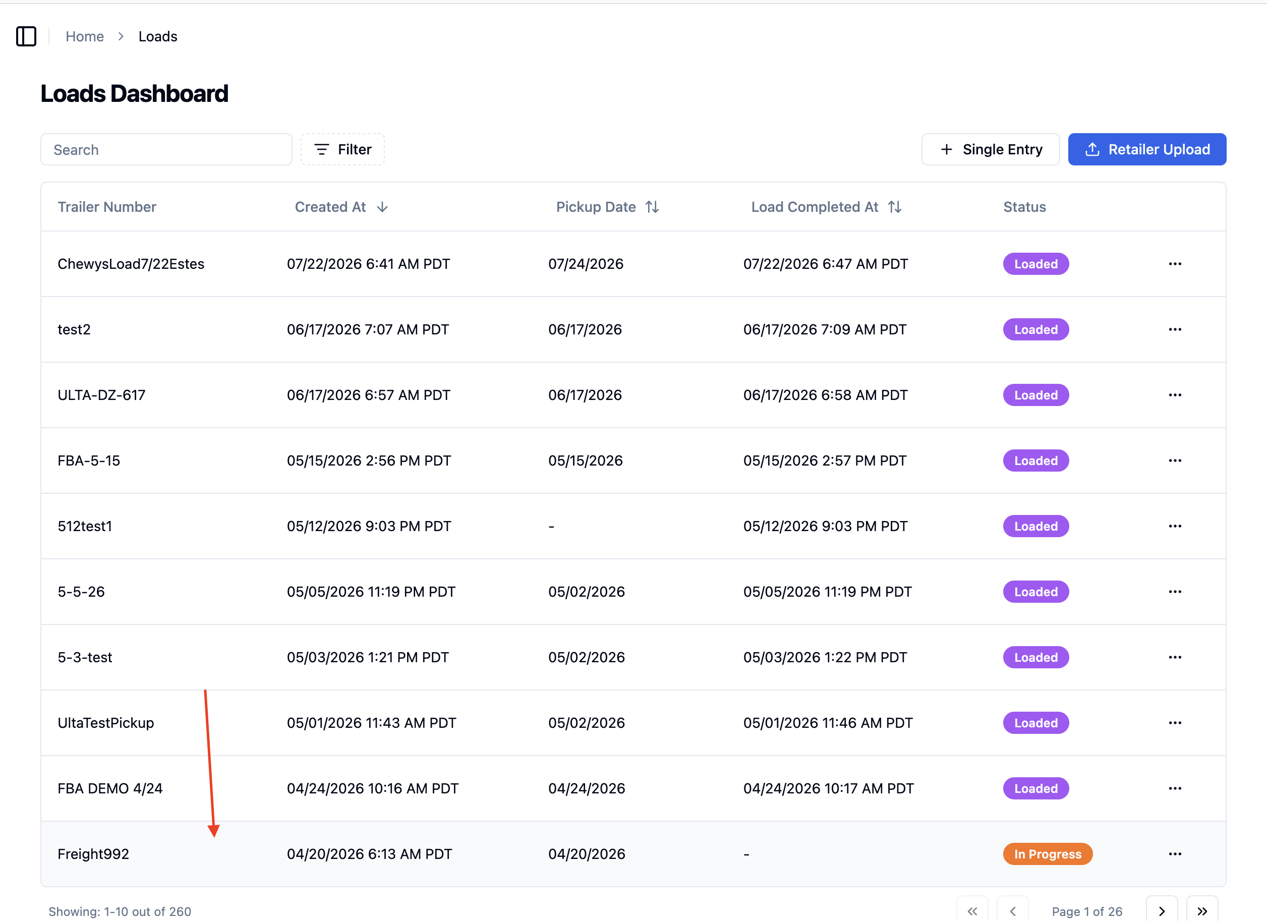Sort by Created At column
This screenshot has height=921, width=1267.
tap(341, 207)
